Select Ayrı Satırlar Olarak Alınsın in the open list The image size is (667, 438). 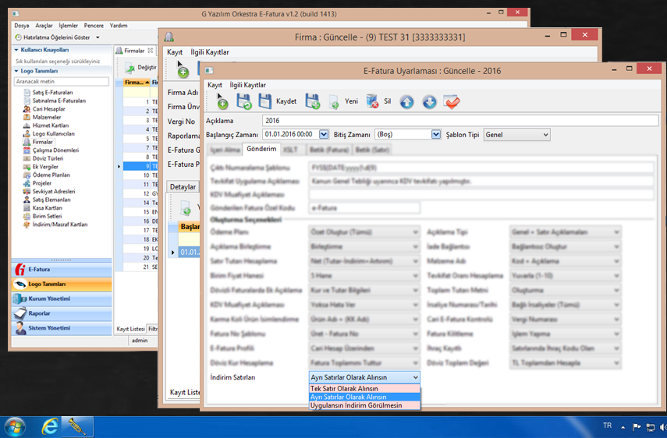[x=364, y=397]
